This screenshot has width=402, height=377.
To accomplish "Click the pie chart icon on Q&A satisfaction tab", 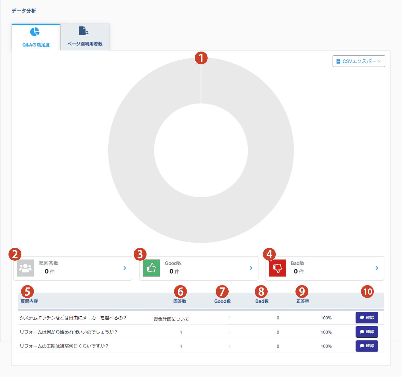I will pyautogui.click(x=35, y=32).
